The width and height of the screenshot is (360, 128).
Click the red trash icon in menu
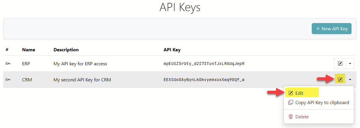pos(291,117)
